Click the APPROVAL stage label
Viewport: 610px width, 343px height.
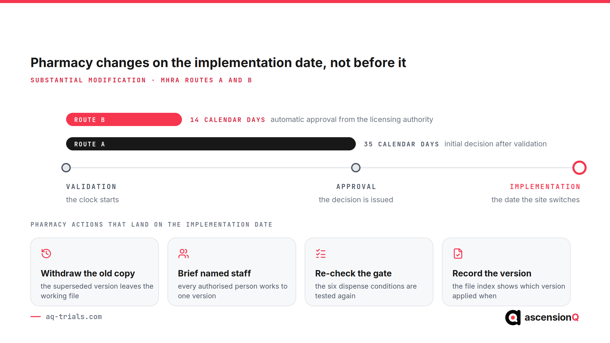[x=356, y=187]
